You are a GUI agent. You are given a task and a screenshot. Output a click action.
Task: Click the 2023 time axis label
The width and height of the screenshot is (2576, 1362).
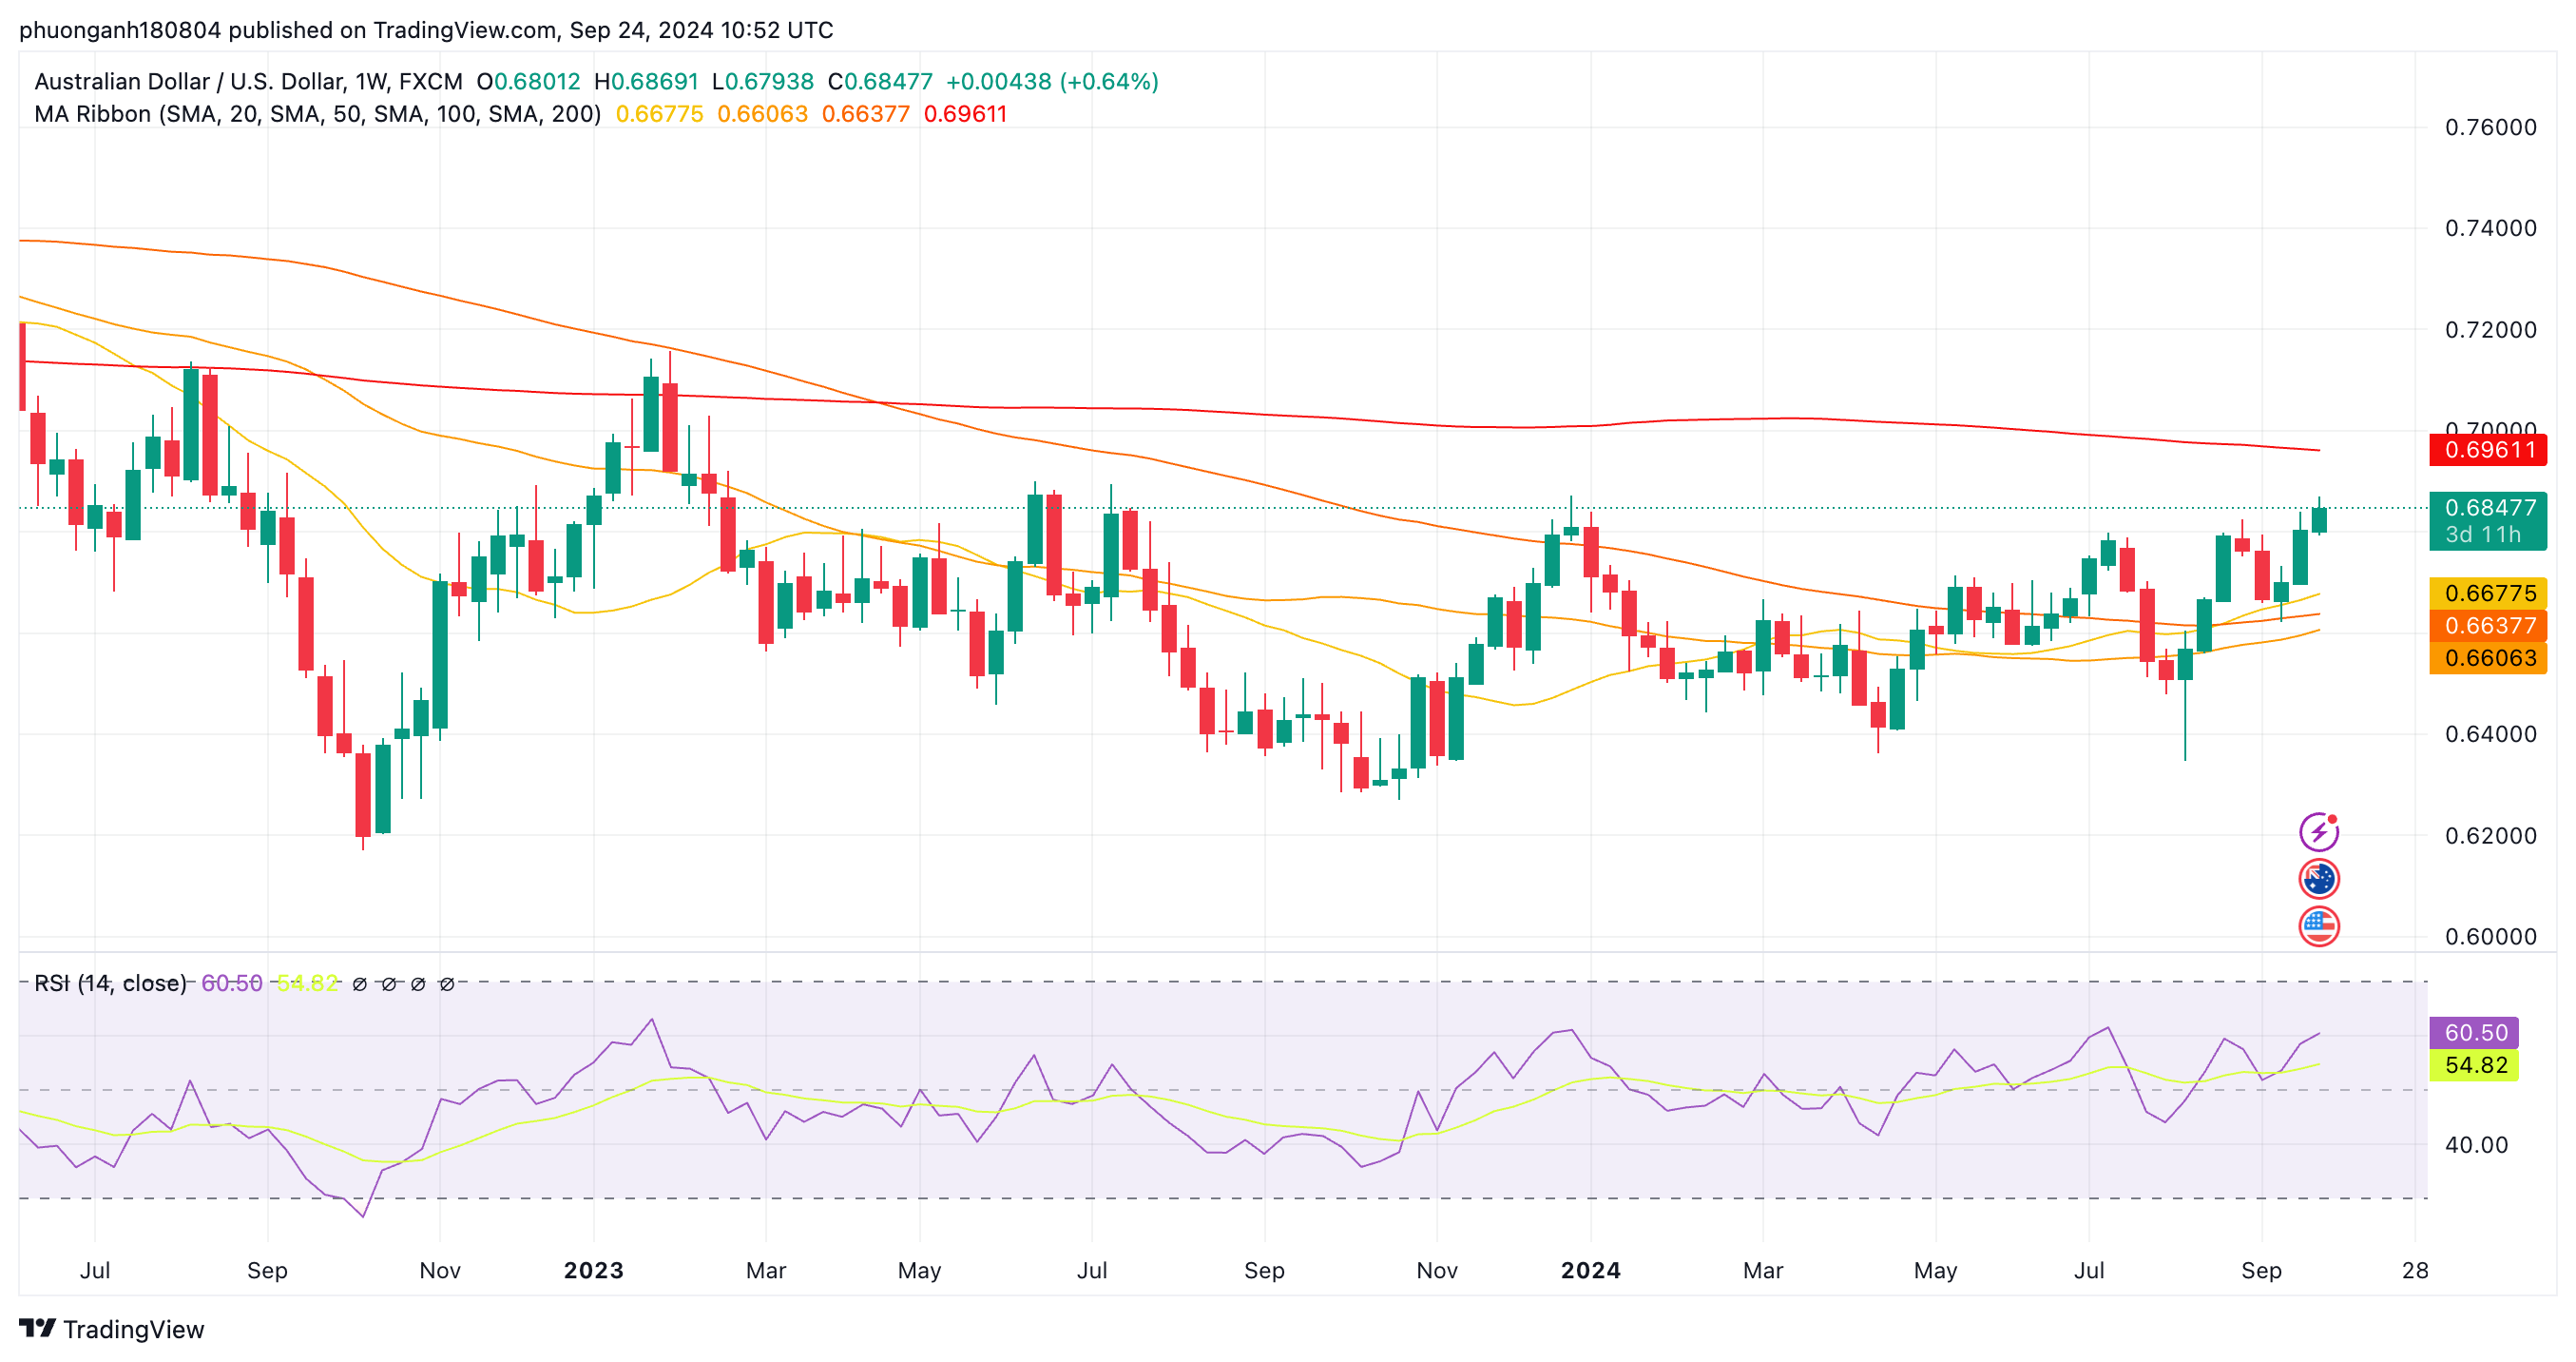593,1271
